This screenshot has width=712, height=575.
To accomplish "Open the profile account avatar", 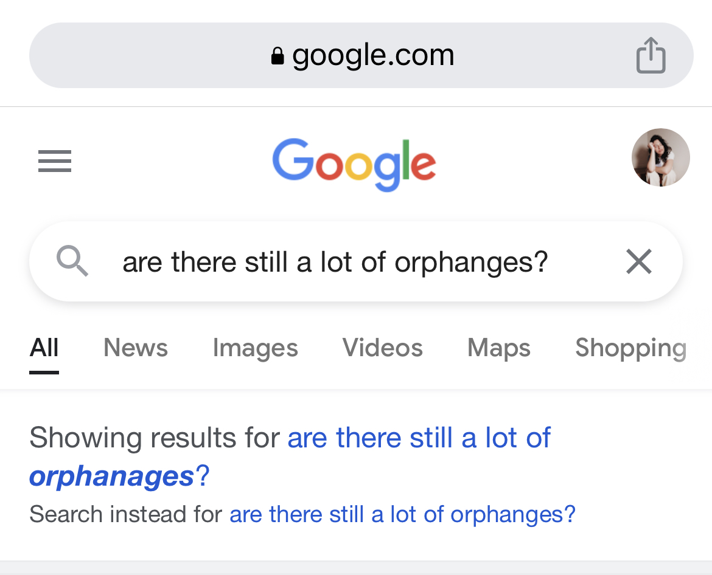I will coord(660,157).
